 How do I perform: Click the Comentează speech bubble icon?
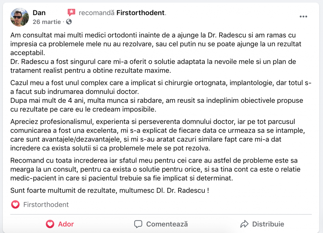click(138, 224)
